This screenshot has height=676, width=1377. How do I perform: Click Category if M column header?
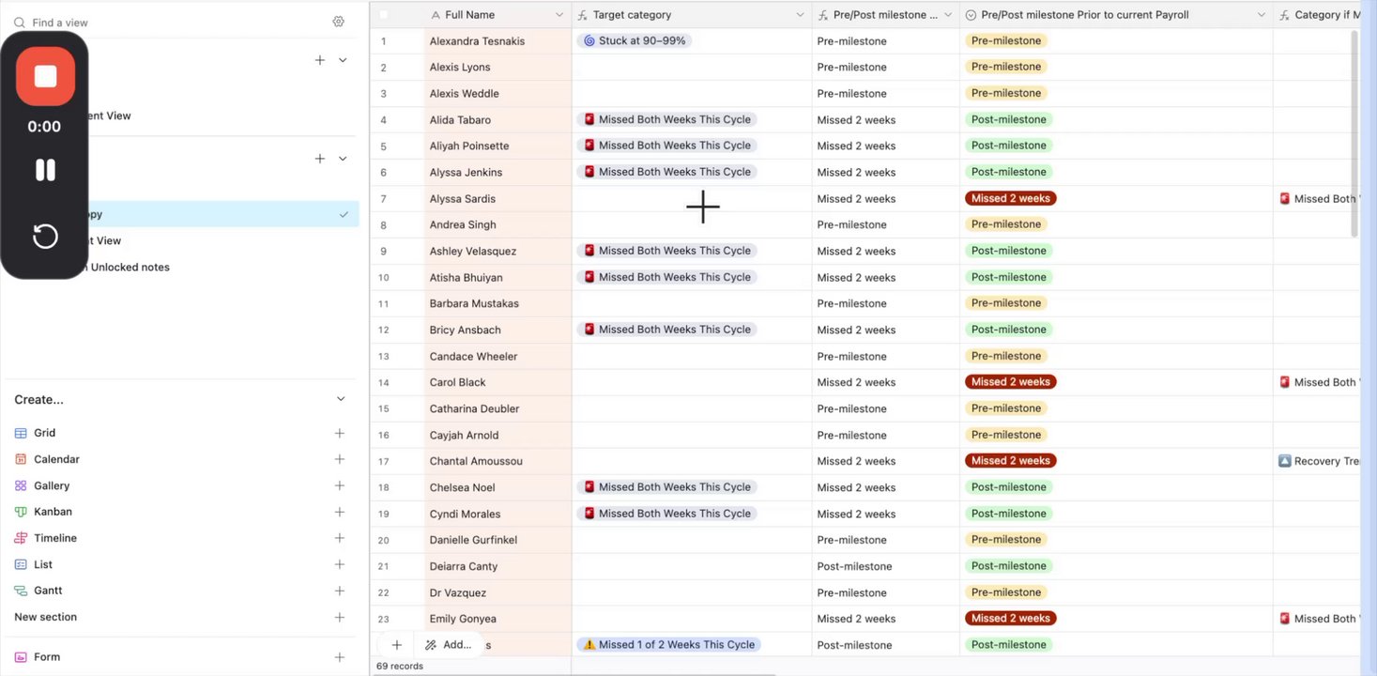(1317, 15)
